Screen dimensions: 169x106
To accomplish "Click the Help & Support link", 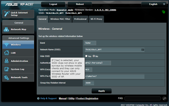I will [49, 98].
